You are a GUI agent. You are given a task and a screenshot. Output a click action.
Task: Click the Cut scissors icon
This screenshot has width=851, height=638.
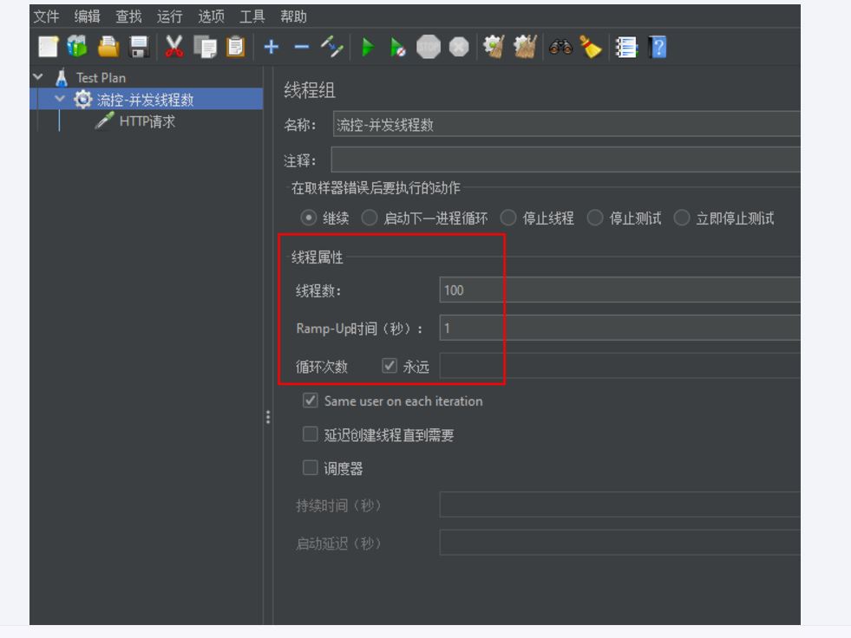tap(174, 47)
